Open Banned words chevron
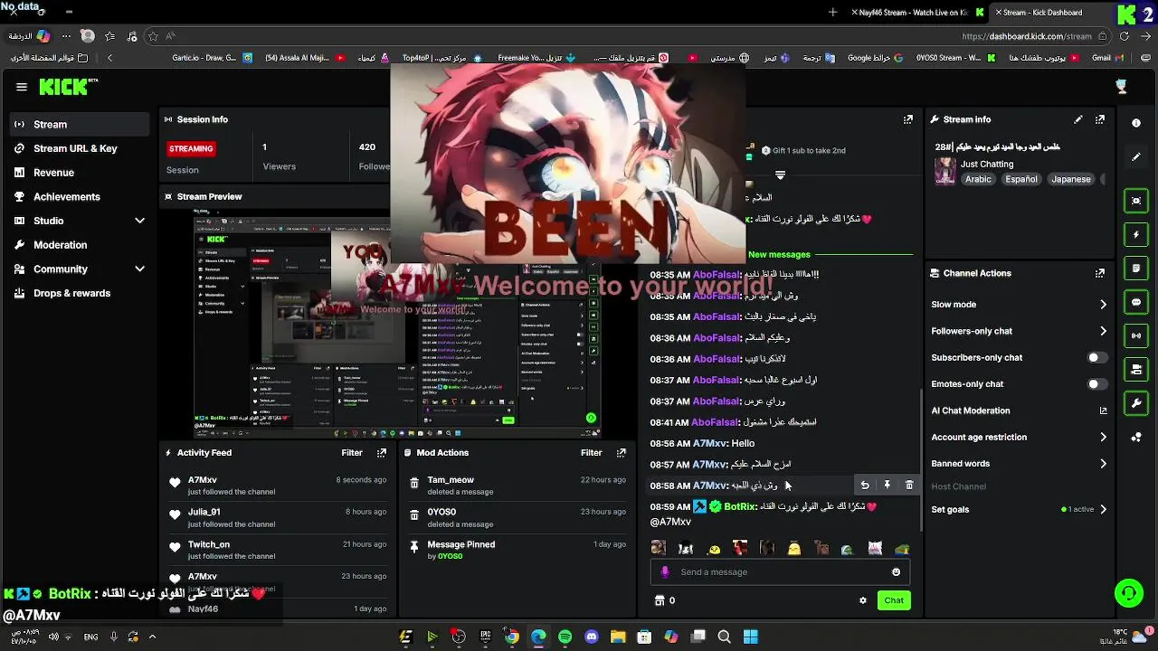Screen dimensions: 1158x651 click(x=1103, y=464)
